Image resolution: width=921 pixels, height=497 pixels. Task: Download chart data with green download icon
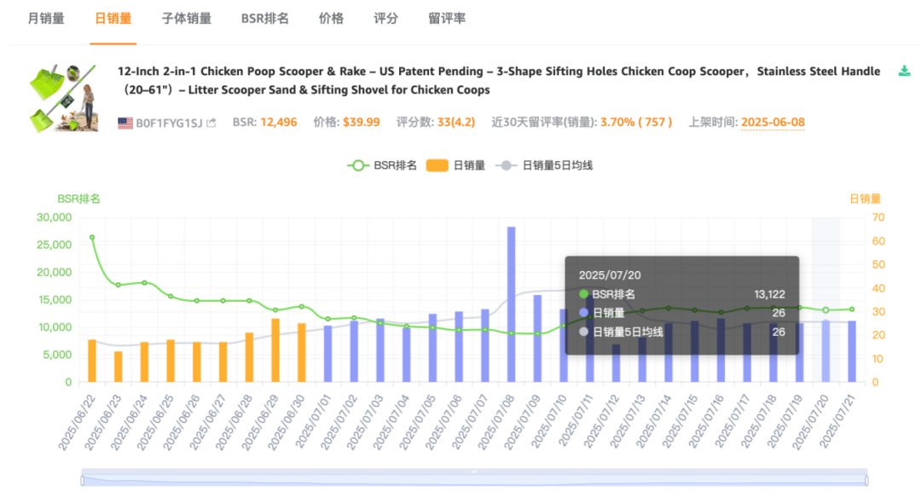point(905,71)
